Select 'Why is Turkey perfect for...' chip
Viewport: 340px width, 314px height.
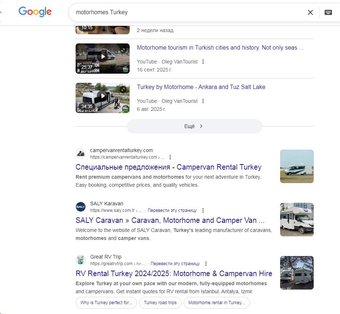tap(106, 303)
